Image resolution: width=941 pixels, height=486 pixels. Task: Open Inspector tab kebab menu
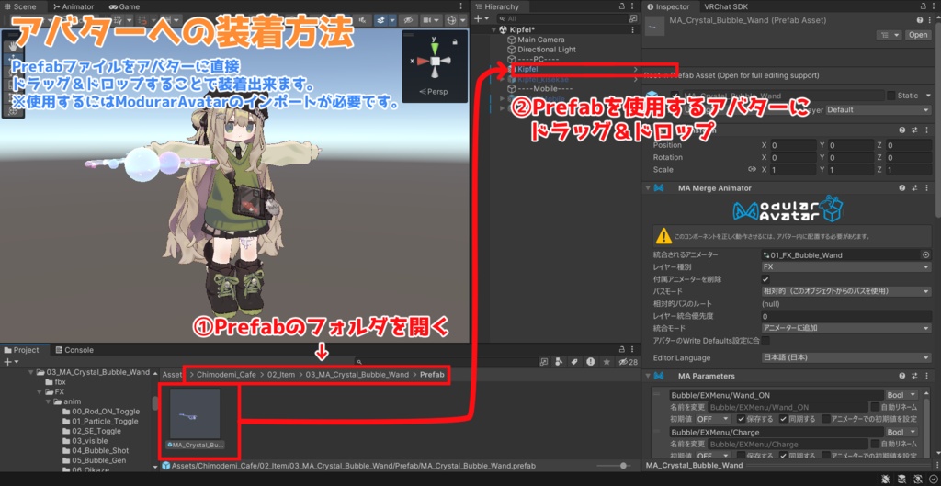933,6
